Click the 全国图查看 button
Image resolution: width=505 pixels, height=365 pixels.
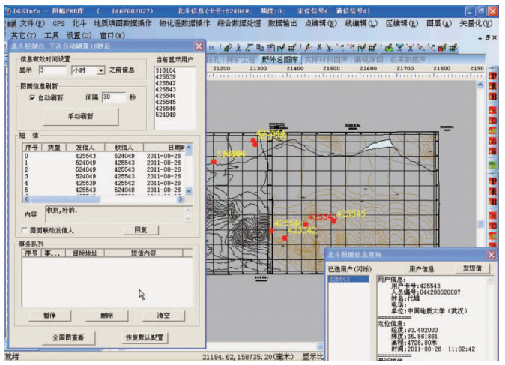point(68,337)
